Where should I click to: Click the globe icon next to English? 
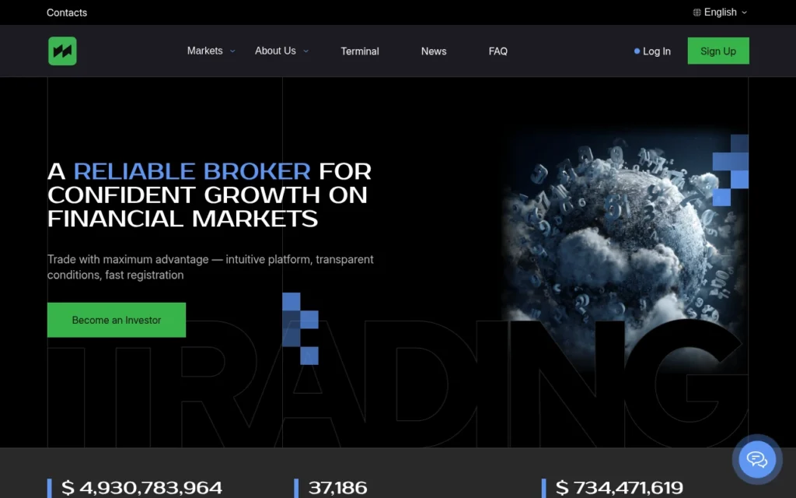697,12
